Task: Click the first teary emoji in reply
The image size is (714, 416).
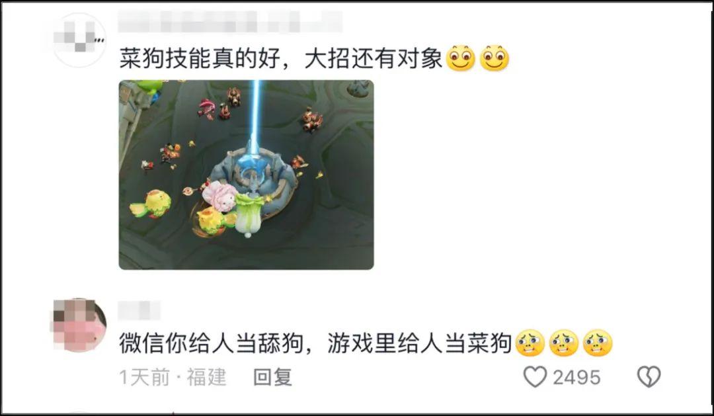Action: (530, 343)
